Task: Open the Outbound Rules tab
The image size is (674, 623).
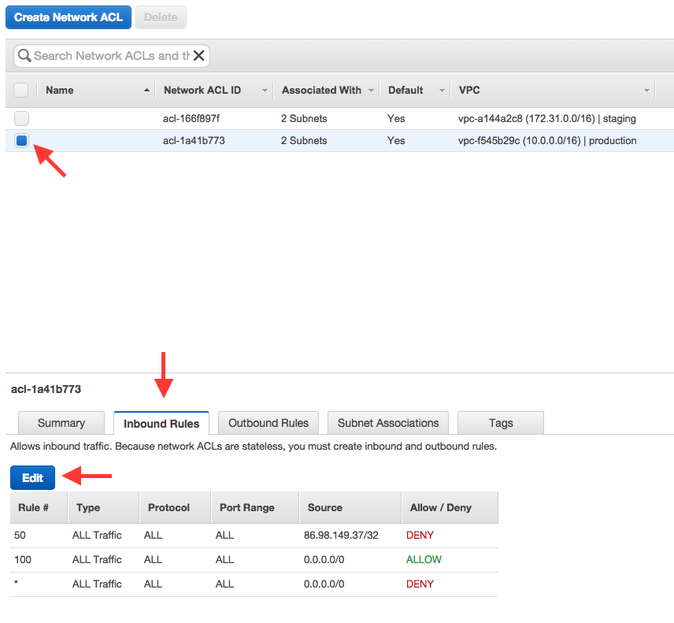Action: (x=268, y=423)
